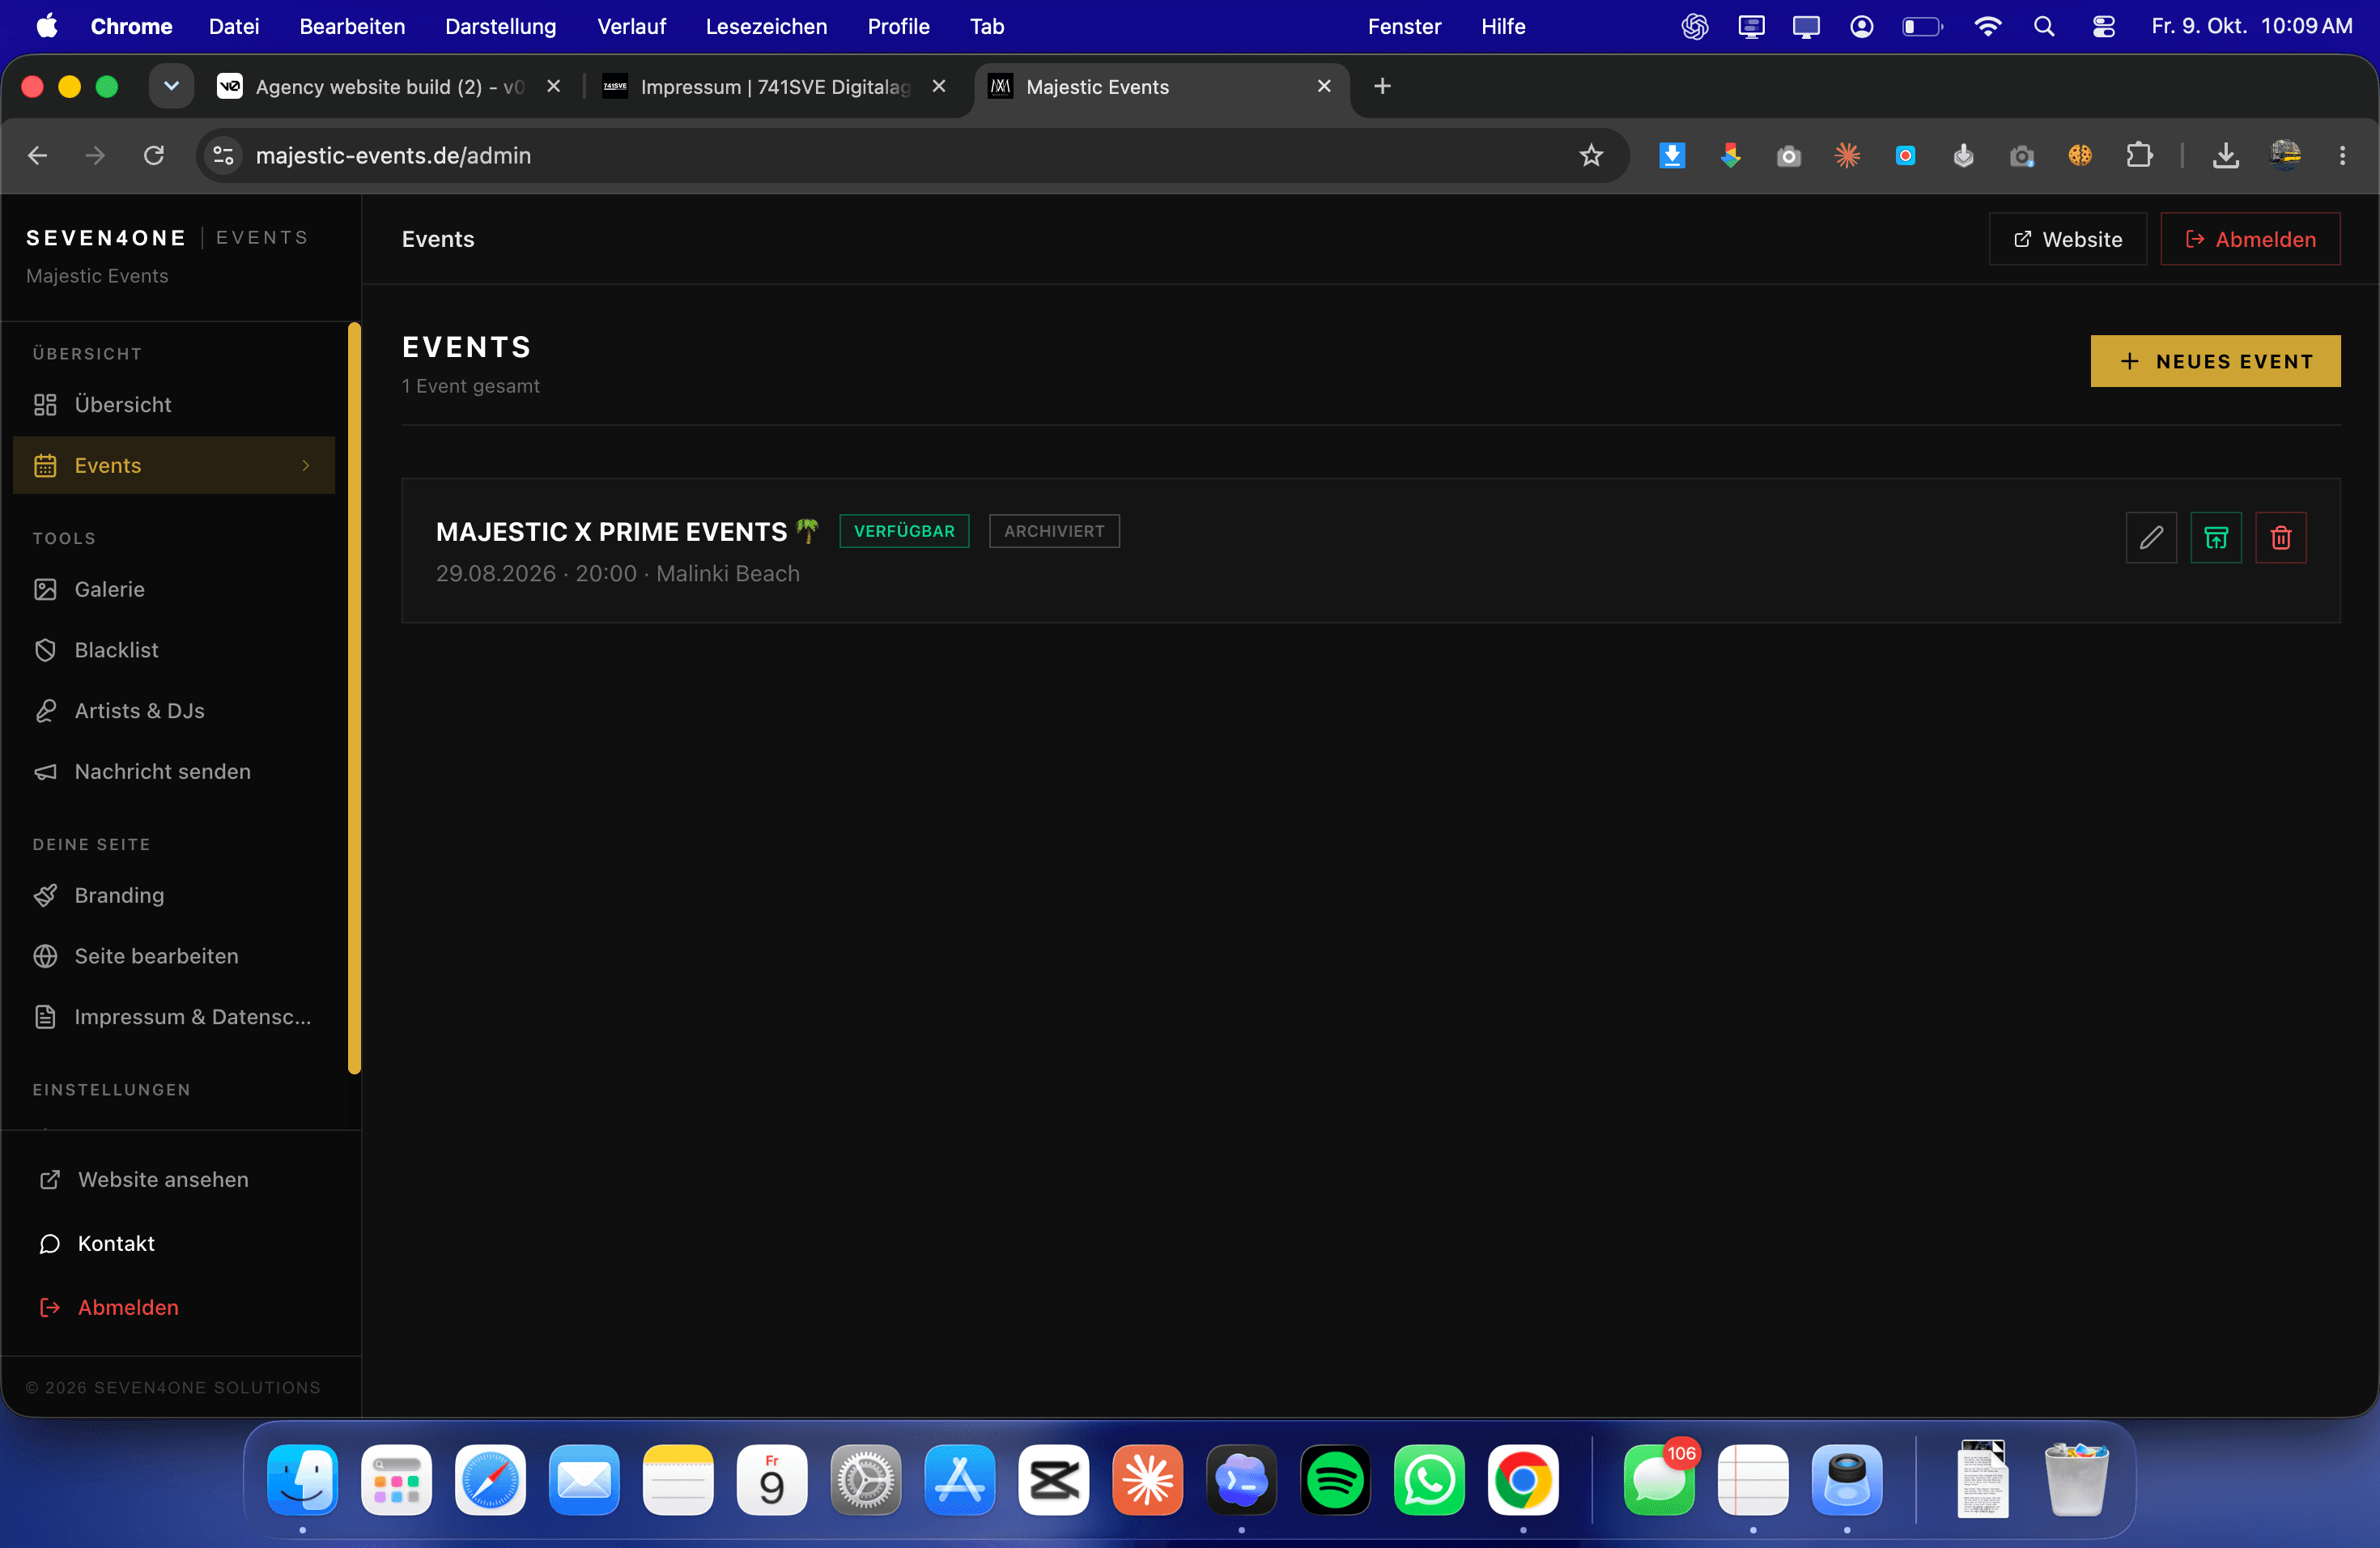Viewport: 2380px width, 1548px height.
Task: Click the chevron on the Events sidebar item
Action: (306, 466)
